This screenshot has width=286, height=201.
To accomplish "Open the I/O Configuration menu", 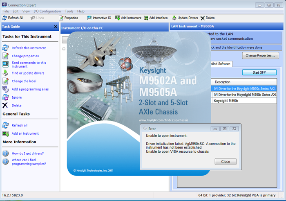I will click(x=47, y=11).
